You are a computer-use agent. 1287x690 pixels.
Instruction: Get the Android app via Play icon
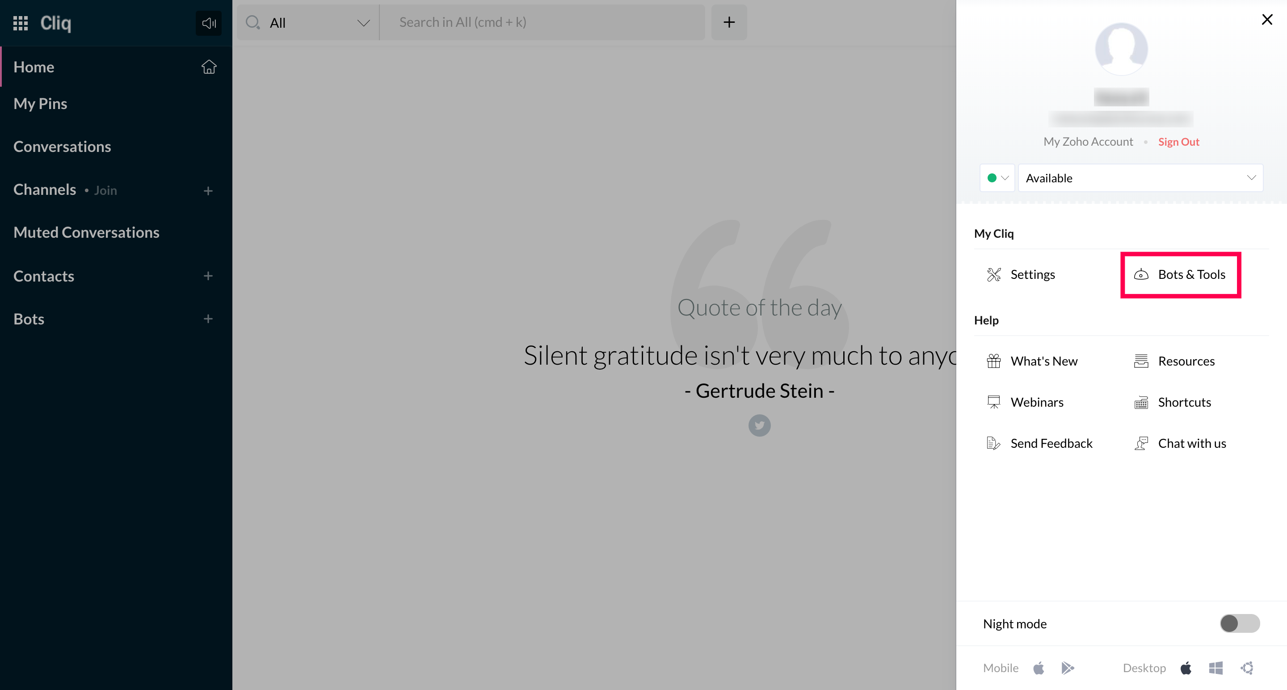coord(1068,668)
